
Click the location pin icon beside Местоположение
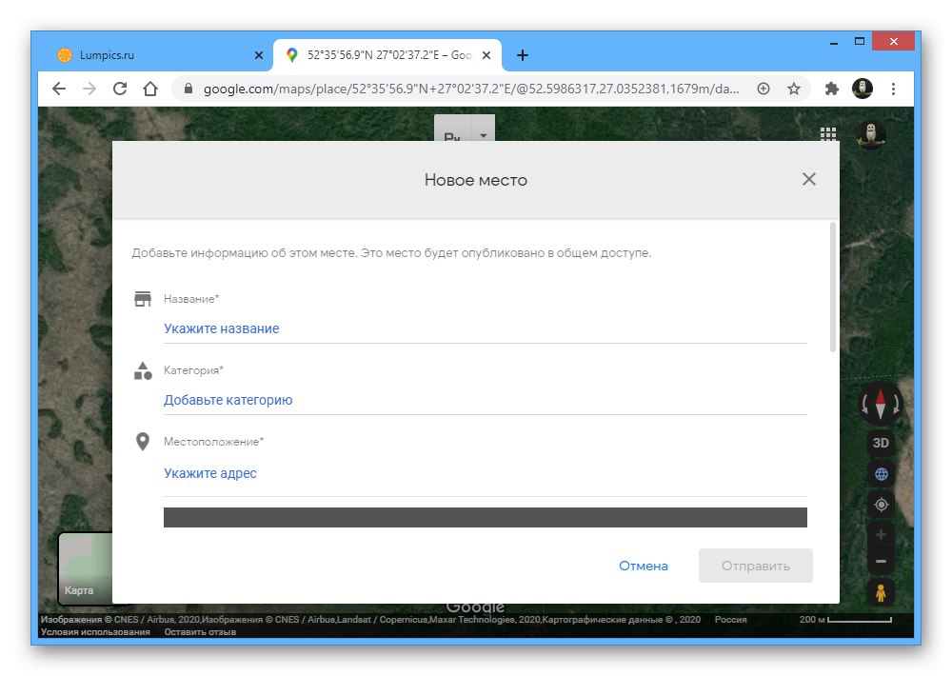pyautogui.click(x=143, y=442)
